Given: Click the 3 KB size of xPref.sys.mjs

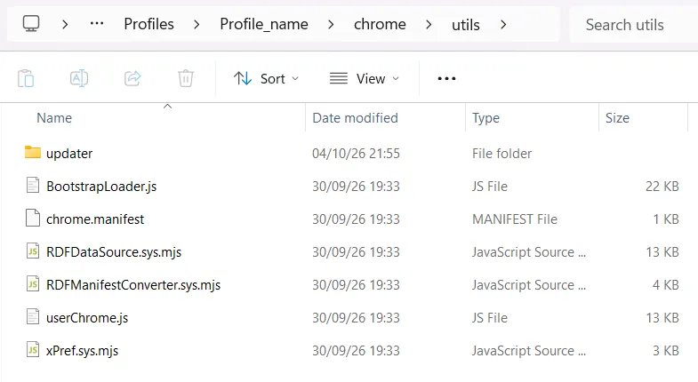Looking at the screenshot, I should [665, 351].
